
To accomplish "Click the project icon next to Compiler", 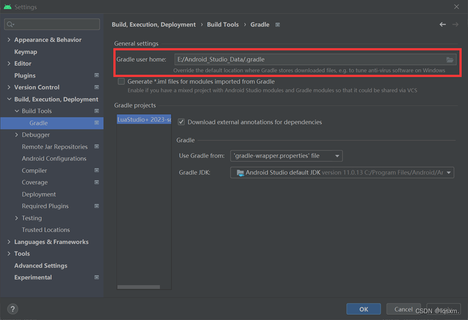I will tap(97, 170).
